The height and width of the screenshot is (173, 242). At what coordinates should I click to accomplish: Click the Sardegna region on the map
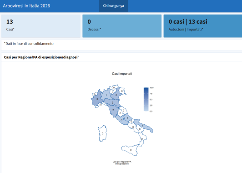pos(102,133)
